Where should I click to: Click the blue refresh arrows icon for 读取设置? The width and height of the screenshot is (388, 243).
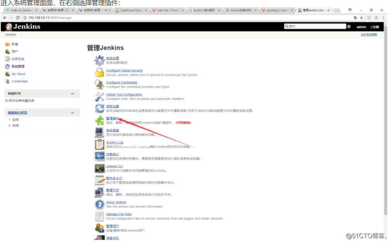(x=100, y=109)
